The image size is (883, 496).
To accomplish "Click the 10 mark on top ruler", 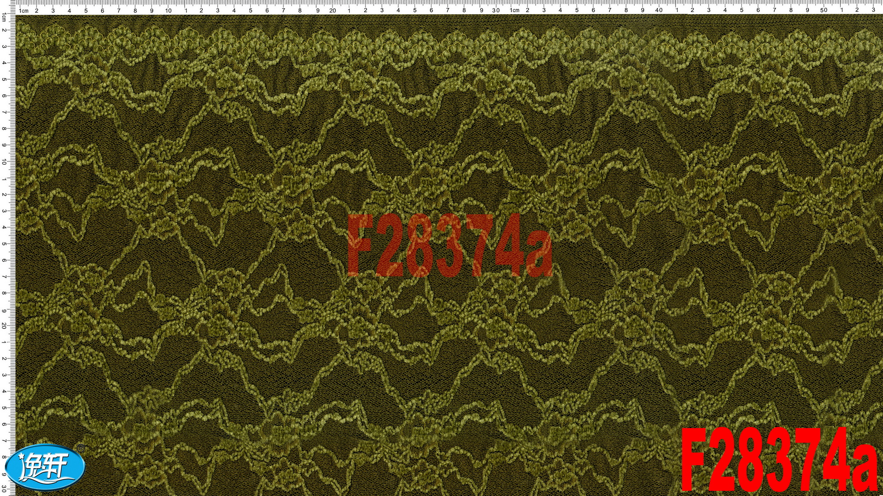I will (168, 11).
